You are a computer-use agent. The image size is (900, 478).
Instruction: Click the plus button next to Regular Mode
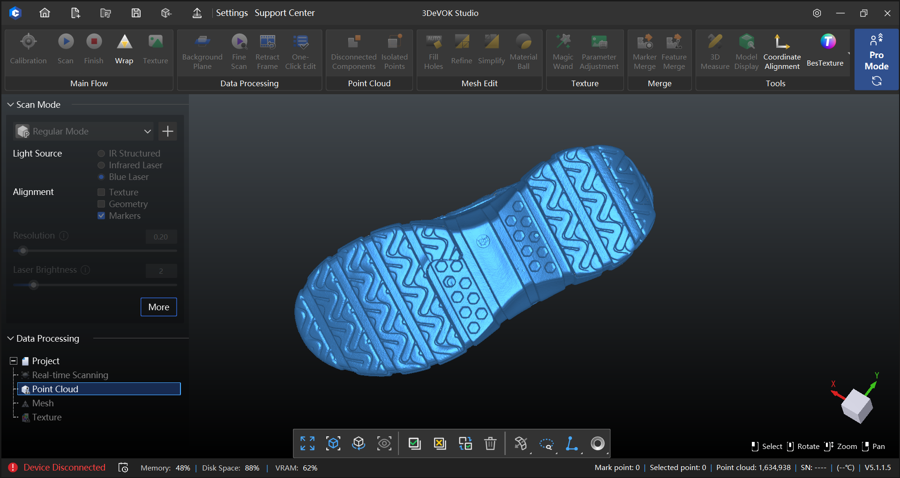[168, 131]
